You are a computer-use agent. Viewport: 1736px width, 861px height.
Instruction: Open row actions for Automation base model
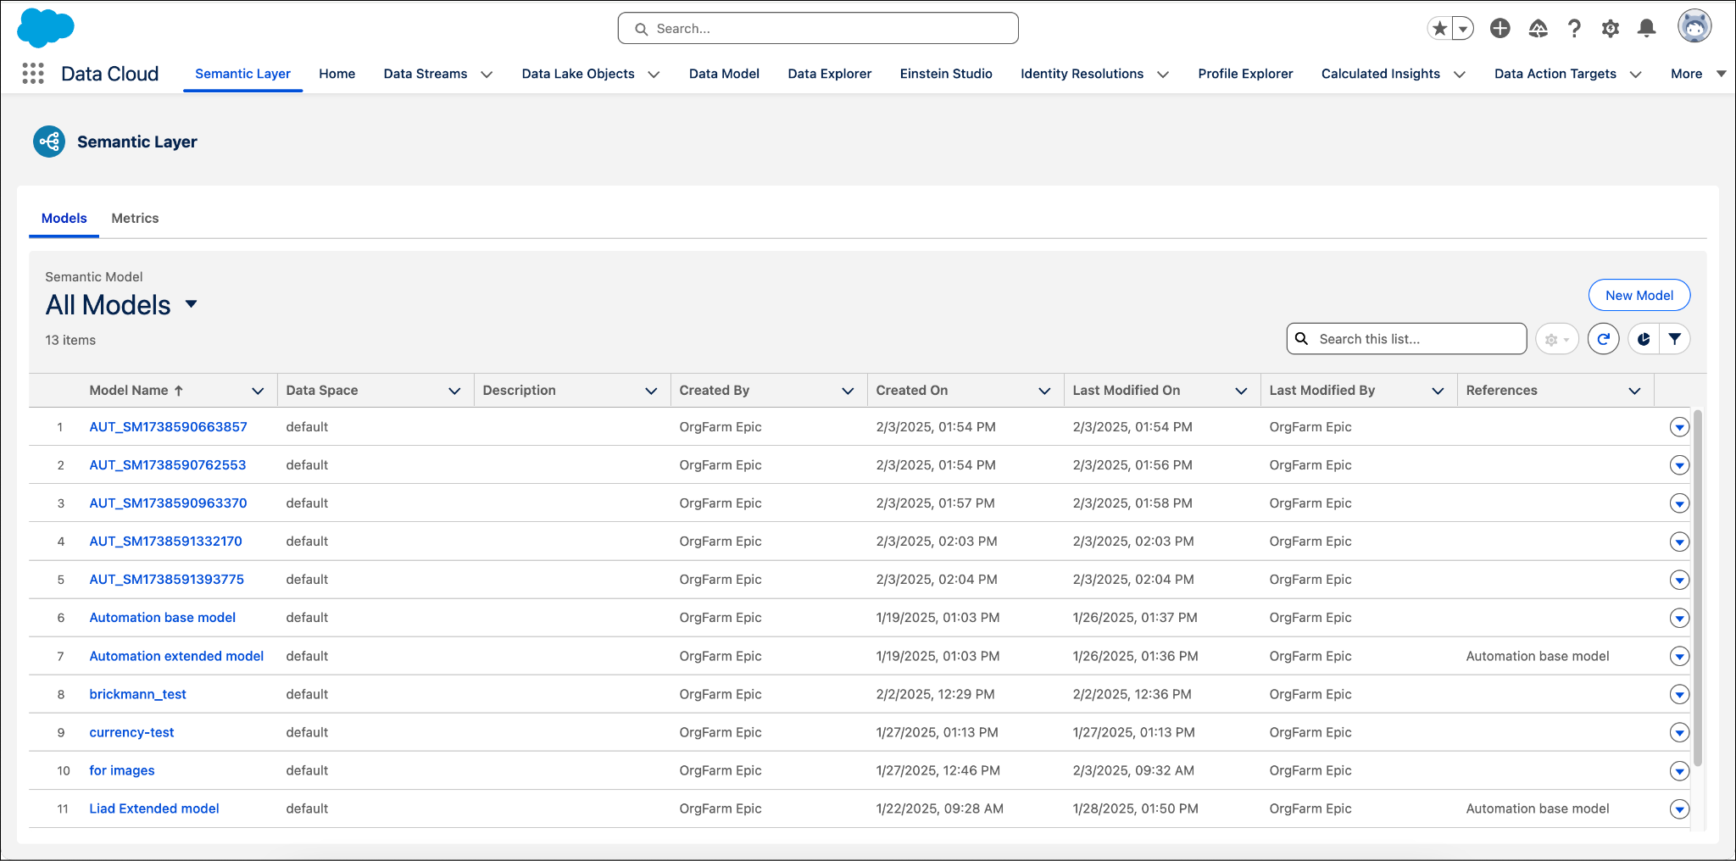click(1679, 618)
